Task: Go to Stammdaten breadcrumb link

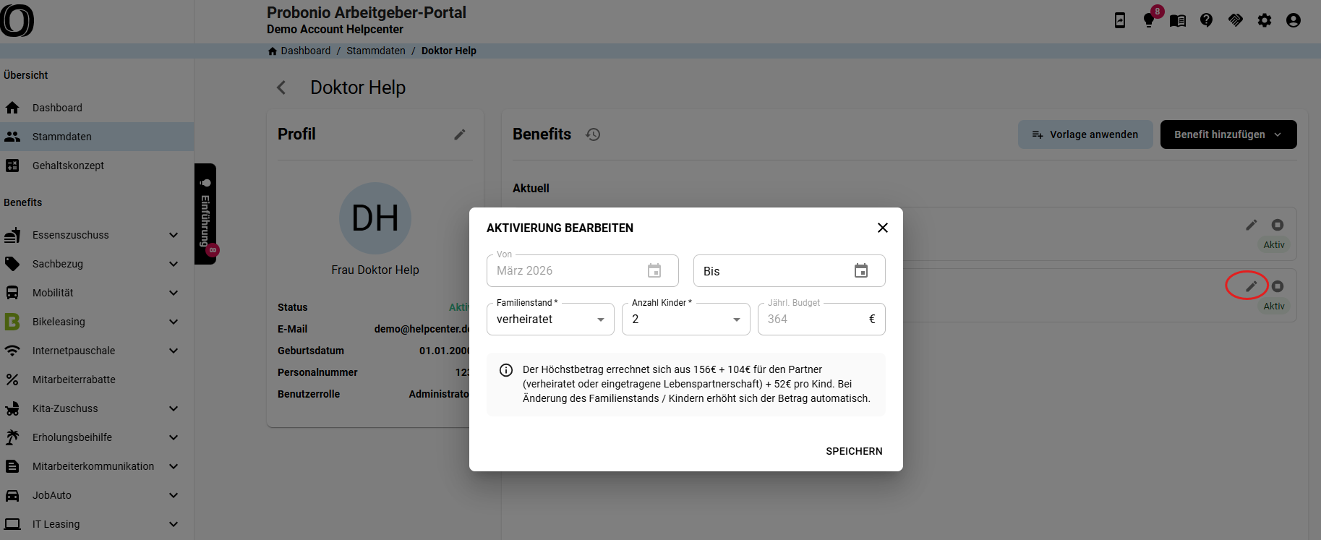Action: click(376, 51)
